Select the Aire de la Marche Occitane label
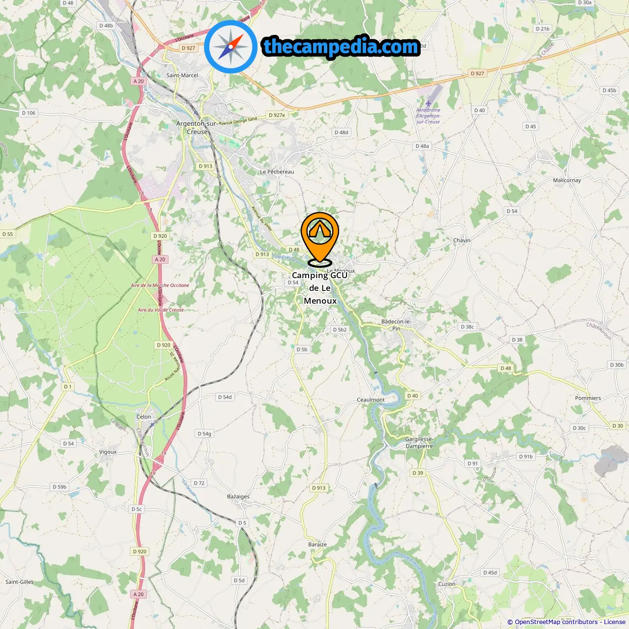Image resolution: width=629 pixels, height=629 pixels. [x=160, y=285]
